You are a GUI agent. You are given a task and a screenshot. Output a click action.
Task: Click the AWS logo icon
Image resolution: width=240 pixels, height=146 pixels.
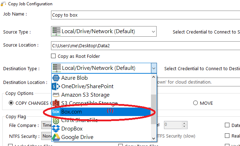click(56, 95)
